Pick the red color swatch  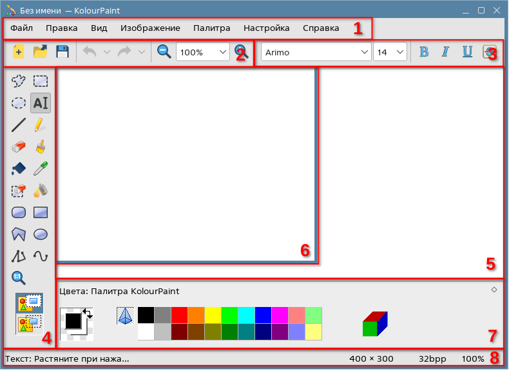click(x=180, y=315)
